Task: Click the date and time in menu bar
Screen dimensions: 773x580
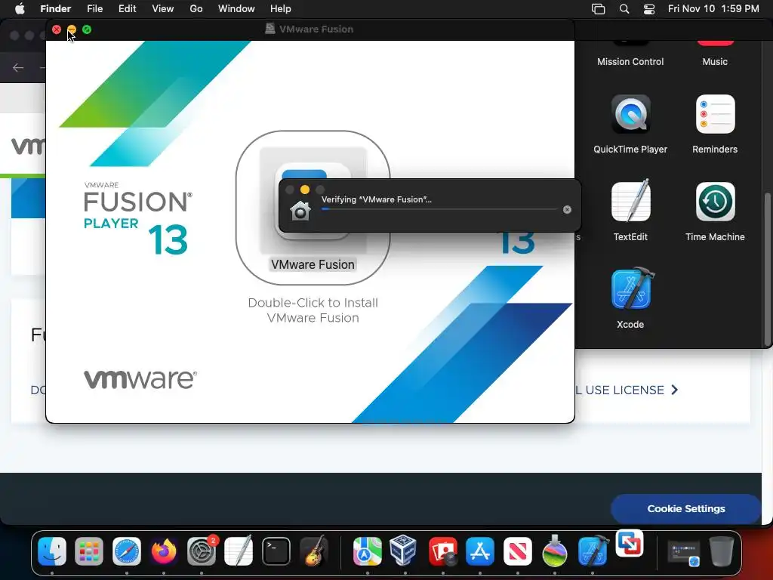Action: tap(713, 9)
